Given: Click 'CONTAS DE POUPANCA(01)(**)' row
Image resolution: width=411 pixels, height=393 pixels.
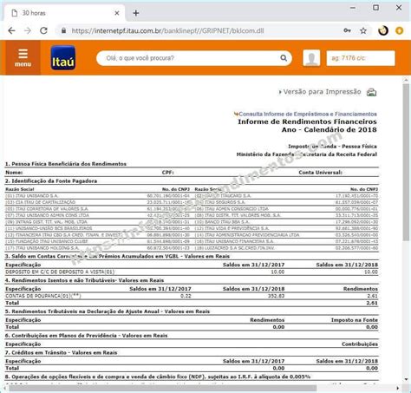Looking at the screenshot, I should pos(192,296).
